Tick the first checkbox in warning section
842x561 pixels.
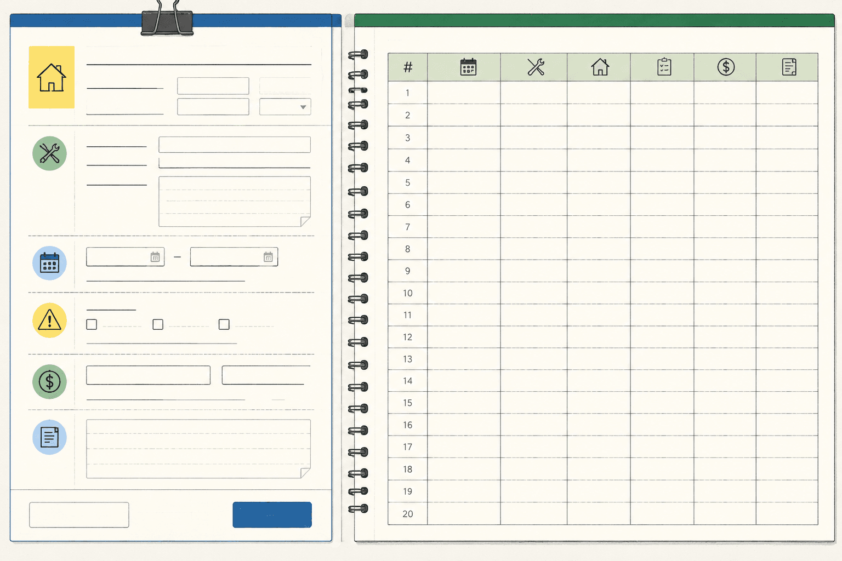[92, 324]
